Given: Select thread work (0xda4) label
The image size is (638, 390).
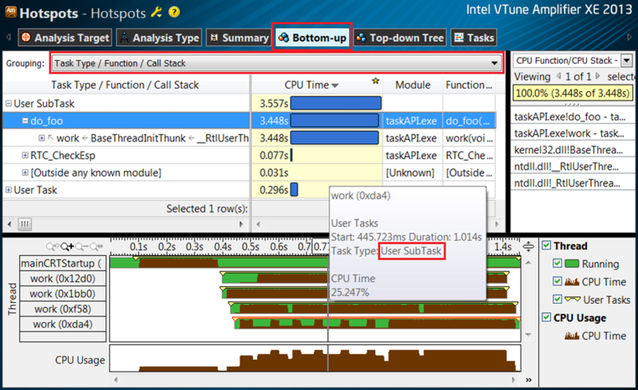Looking at the screenshot, I should pos(63,324).
